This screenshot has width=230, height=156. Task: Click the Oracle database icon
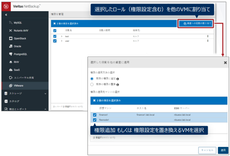(11, 46)
